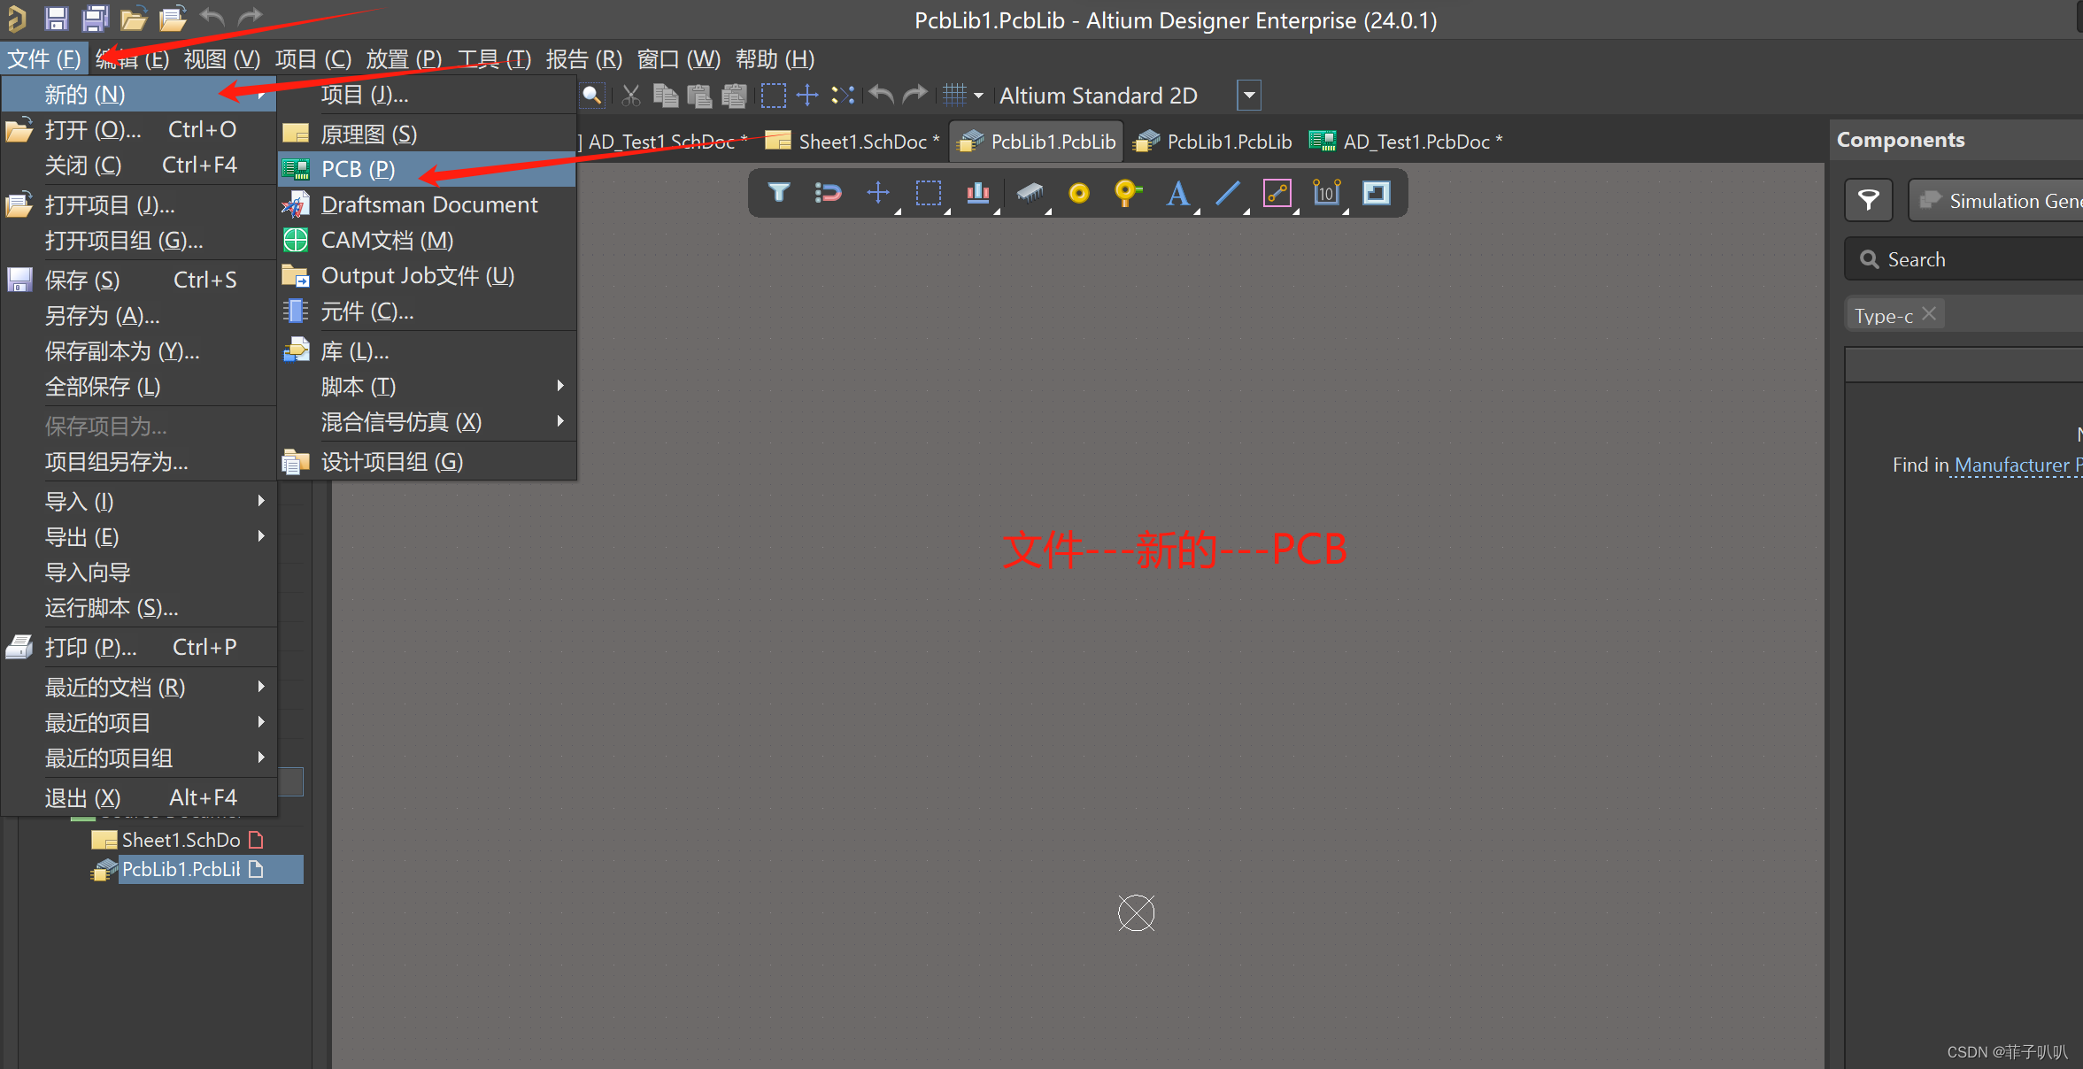Choose the place string 'A' tool
Screen dimensions: 2083x1069
[x=1177, y=193]
